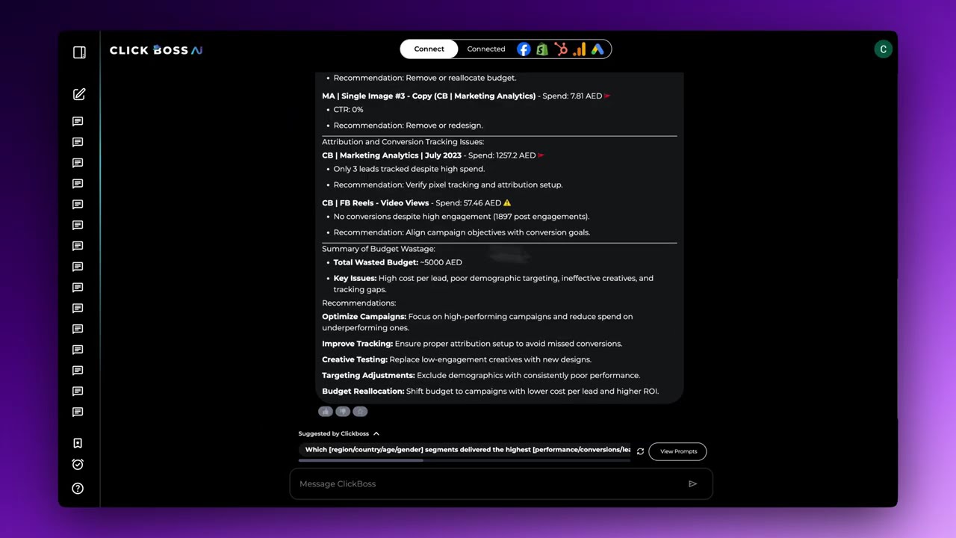Give the response a thumbs up

325,411
